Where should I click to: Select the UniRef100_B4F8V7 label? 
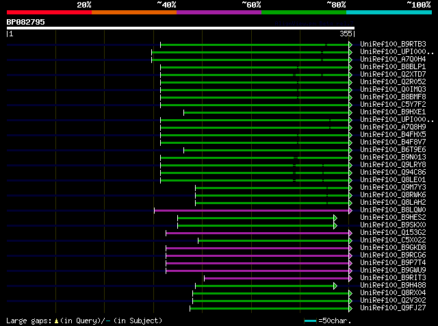(x=393, y=142)
